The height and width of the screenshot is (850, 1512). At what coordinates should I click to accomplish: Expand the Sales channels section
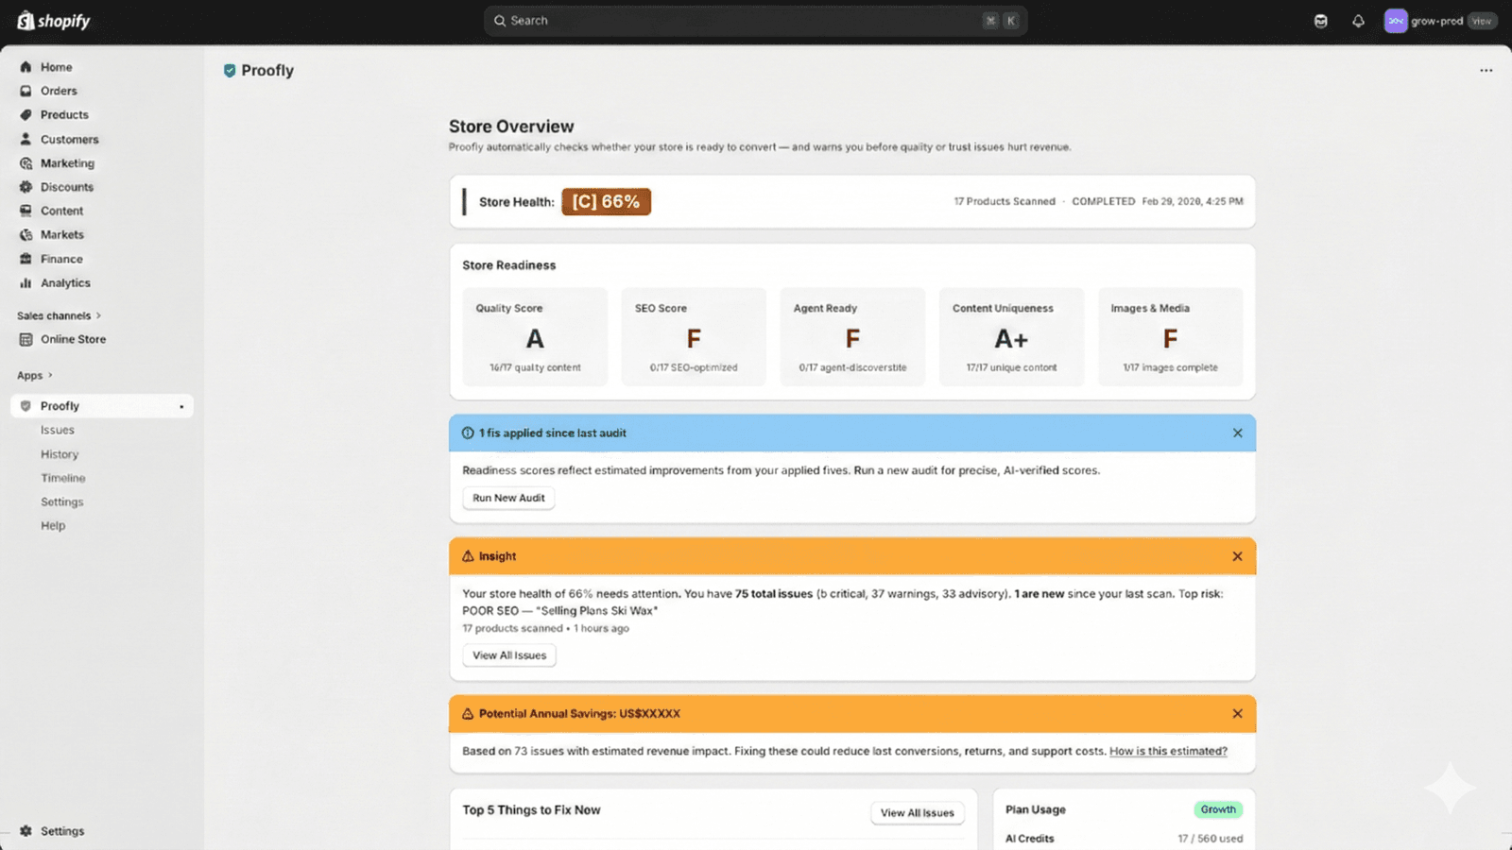(59, 315)
